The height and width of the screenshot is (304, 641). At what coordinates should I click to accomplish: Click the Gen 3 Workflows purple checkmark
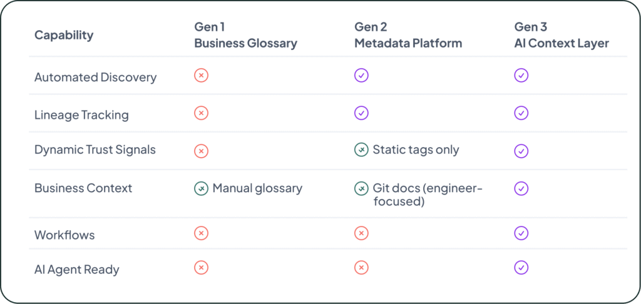click(x=521, y=233)
